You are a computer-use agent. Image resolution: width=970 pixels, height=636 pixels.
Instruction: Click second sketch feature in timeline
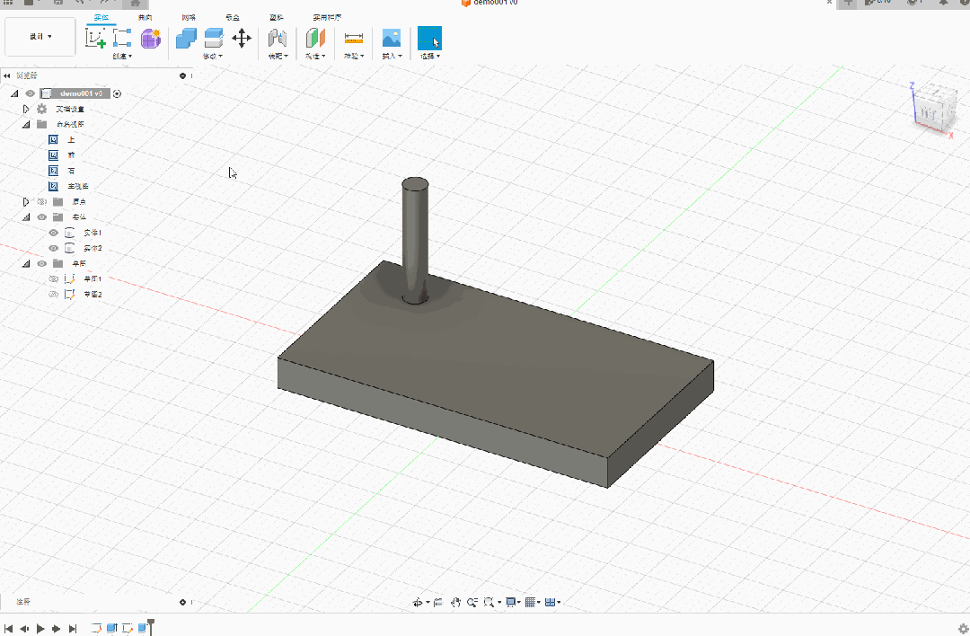[x=128, y=628]
